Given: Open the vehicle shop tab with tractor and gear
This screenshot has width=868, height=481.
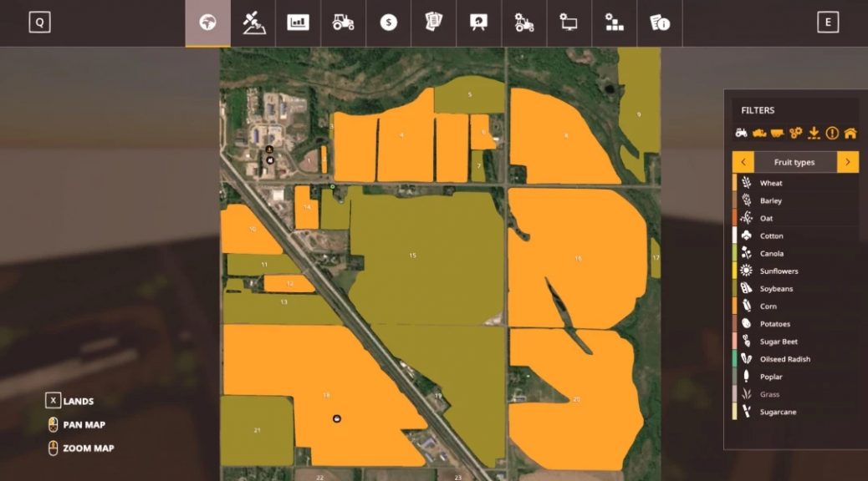Looking at the screenshot, I should [x=524, y=23].
